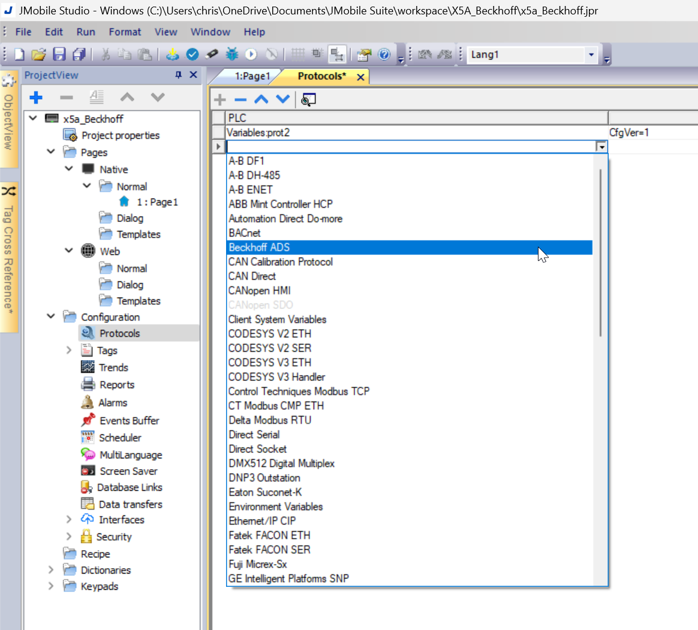Click the protocol editor settings icon
The image size is (698, 630).
[x=308, y=100]
